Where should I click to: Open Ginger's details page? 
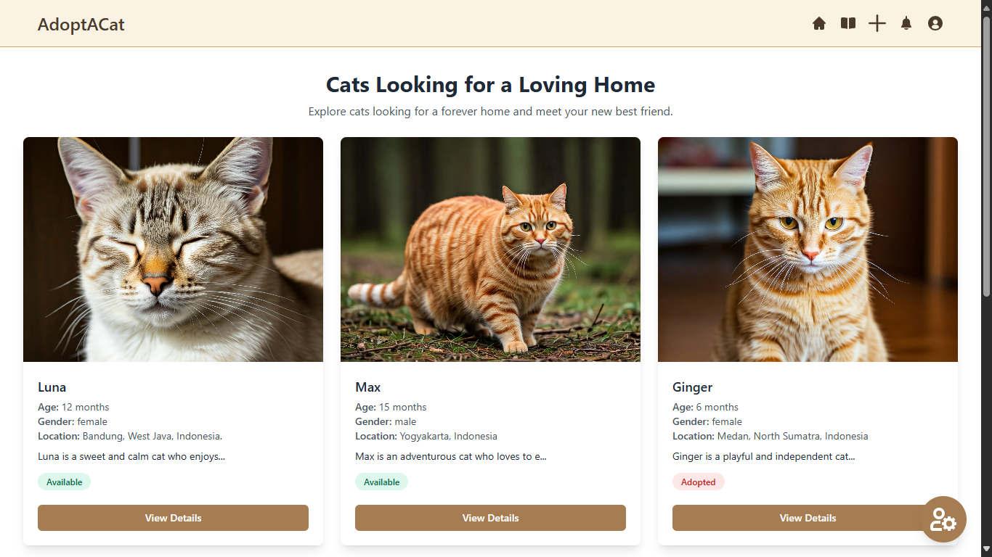808,518
